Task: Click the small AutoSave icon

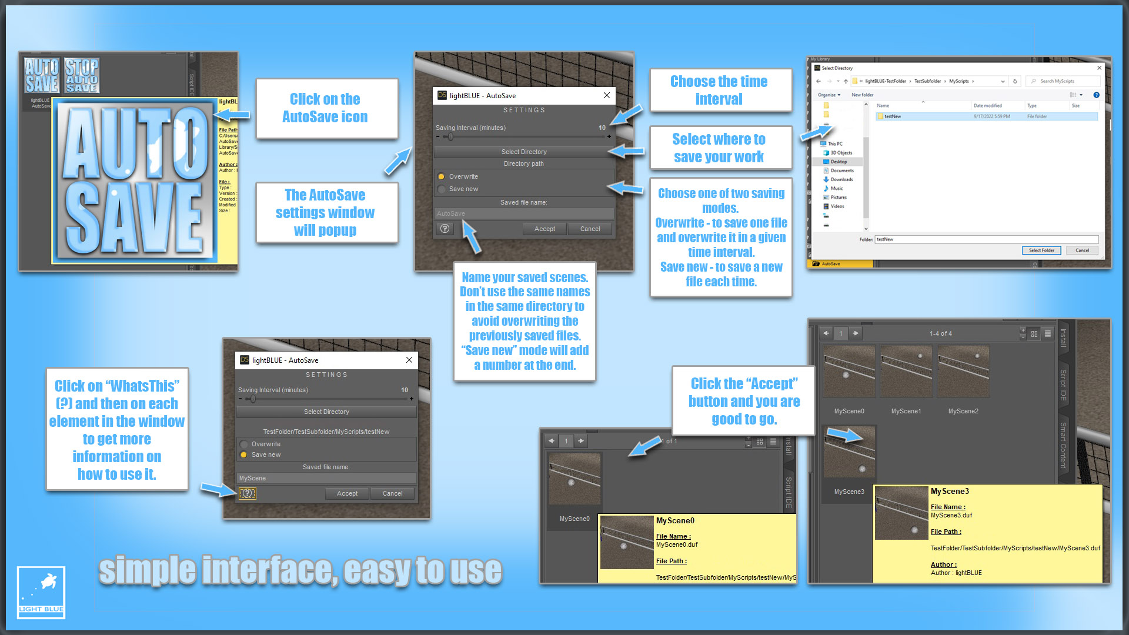Action: tap(42, 75)
